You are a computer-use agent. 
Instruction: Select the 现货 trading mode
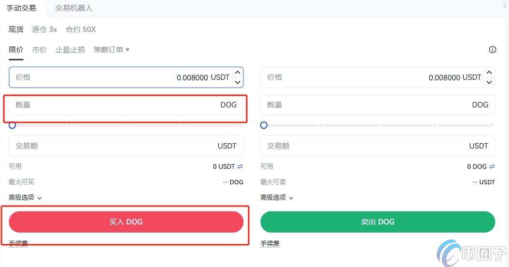(16, 30)
